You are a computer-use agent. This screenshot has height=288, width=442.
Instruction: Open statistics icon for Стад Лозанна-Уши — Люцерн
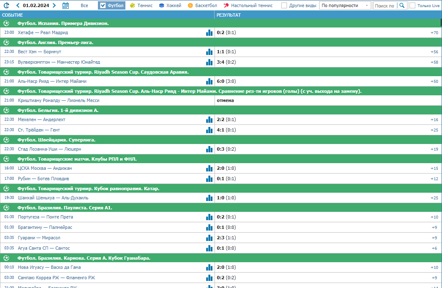point(209,149)
